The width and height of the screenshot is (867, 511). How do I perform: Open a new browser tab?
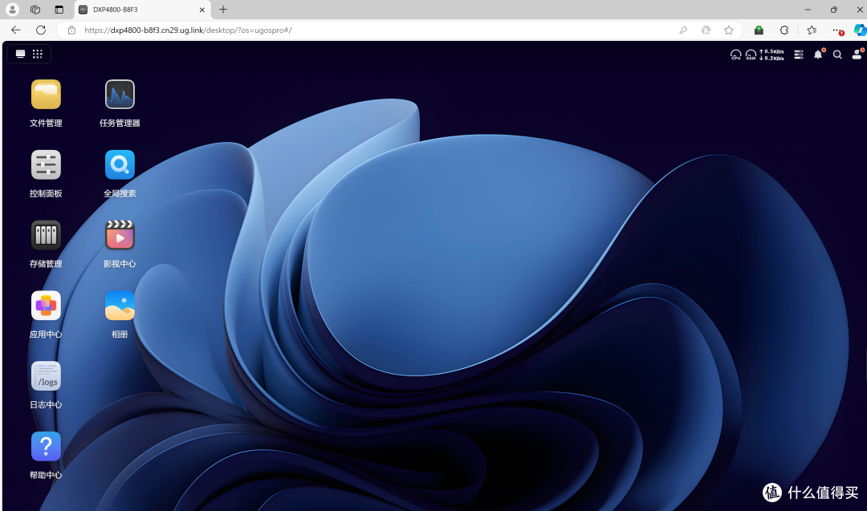pyautogui.click(x=223, y=10)
